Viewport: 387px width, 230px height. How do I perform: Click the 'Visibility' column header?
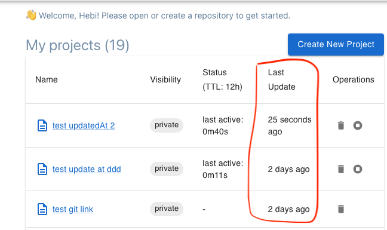[x=165, y=79]
